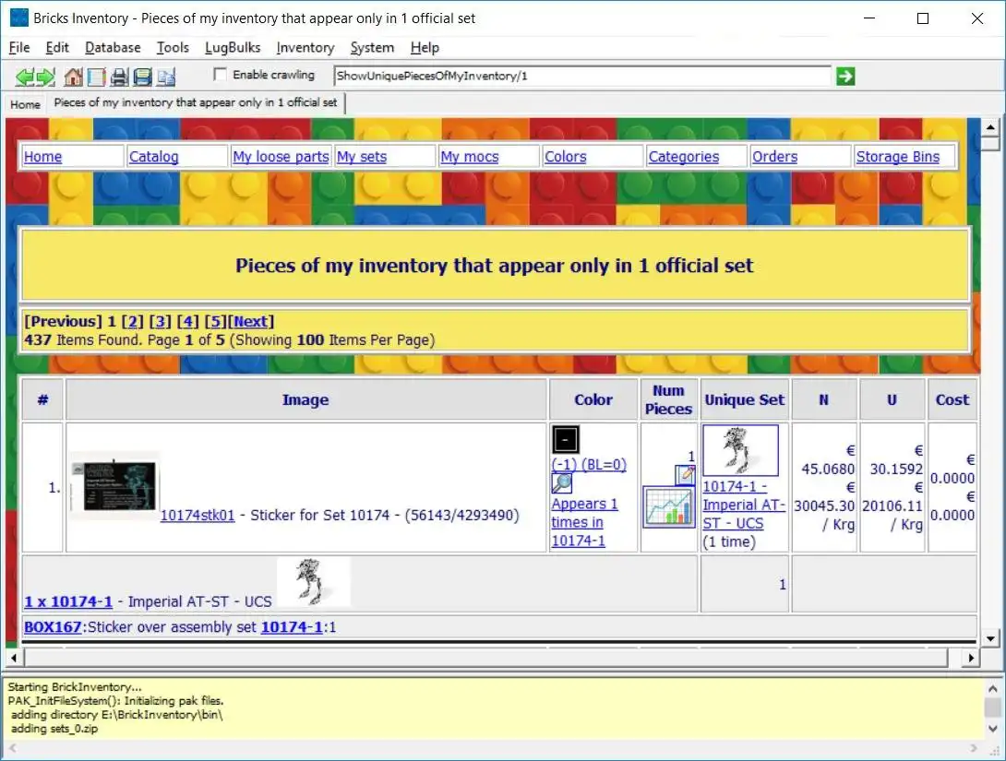The image size is (1006, 761).
Task: Enable crawling checkbox
Action: (220, 75)
